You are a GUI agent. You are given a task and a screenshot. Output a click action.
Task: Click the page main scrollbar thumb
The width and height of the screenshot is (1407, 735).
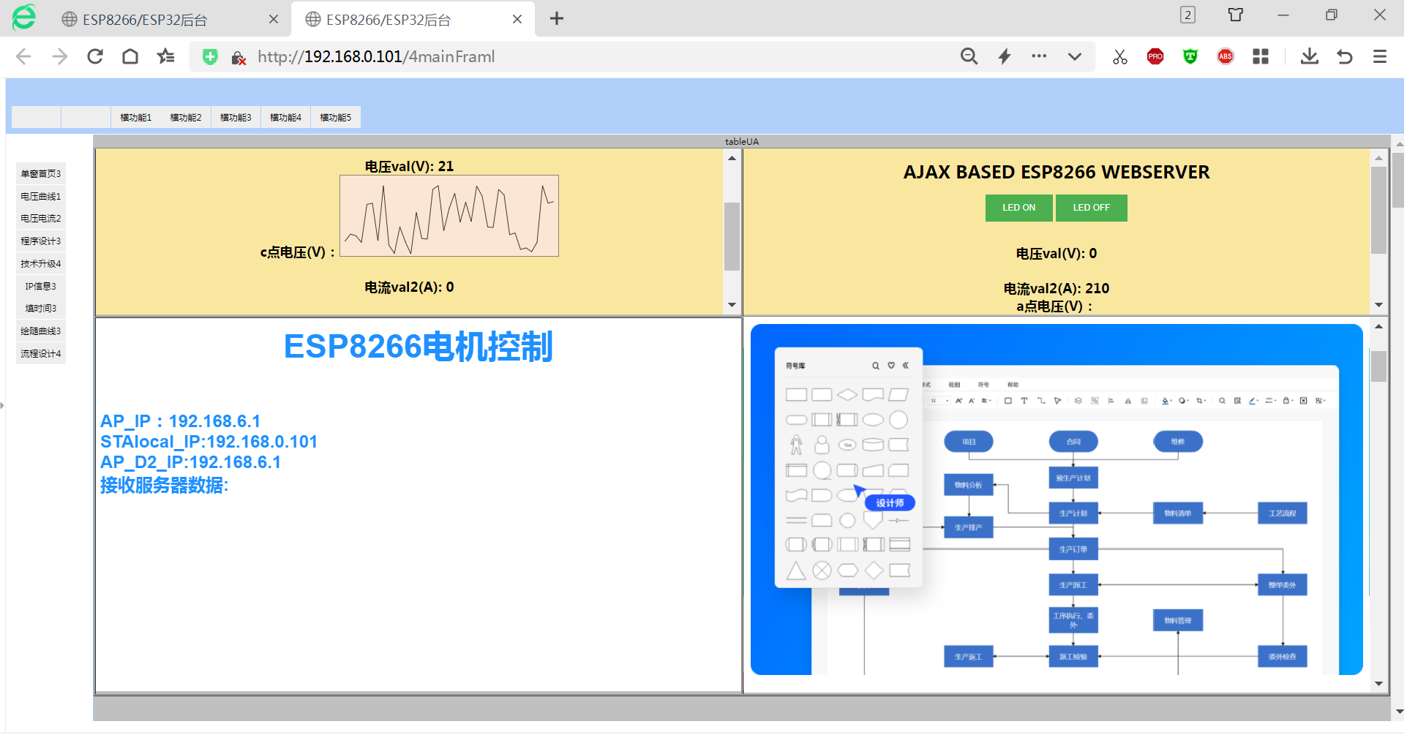point(1399,180)
